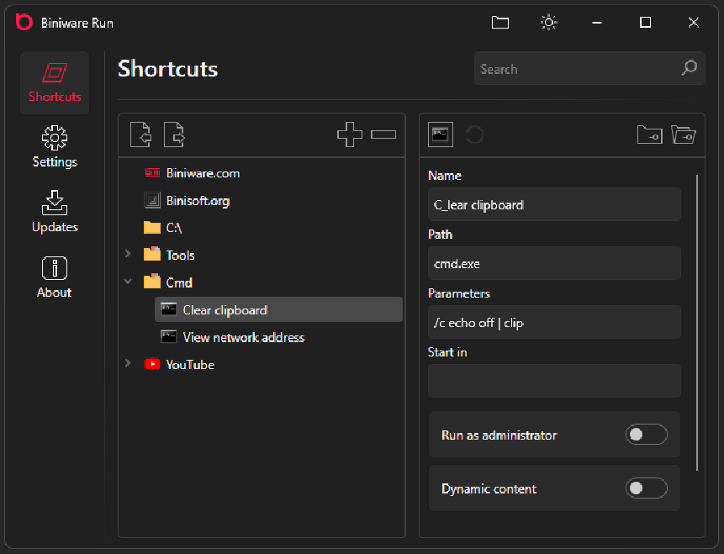
Task: Click the import shortcuts icon
Action: point(140,135)
